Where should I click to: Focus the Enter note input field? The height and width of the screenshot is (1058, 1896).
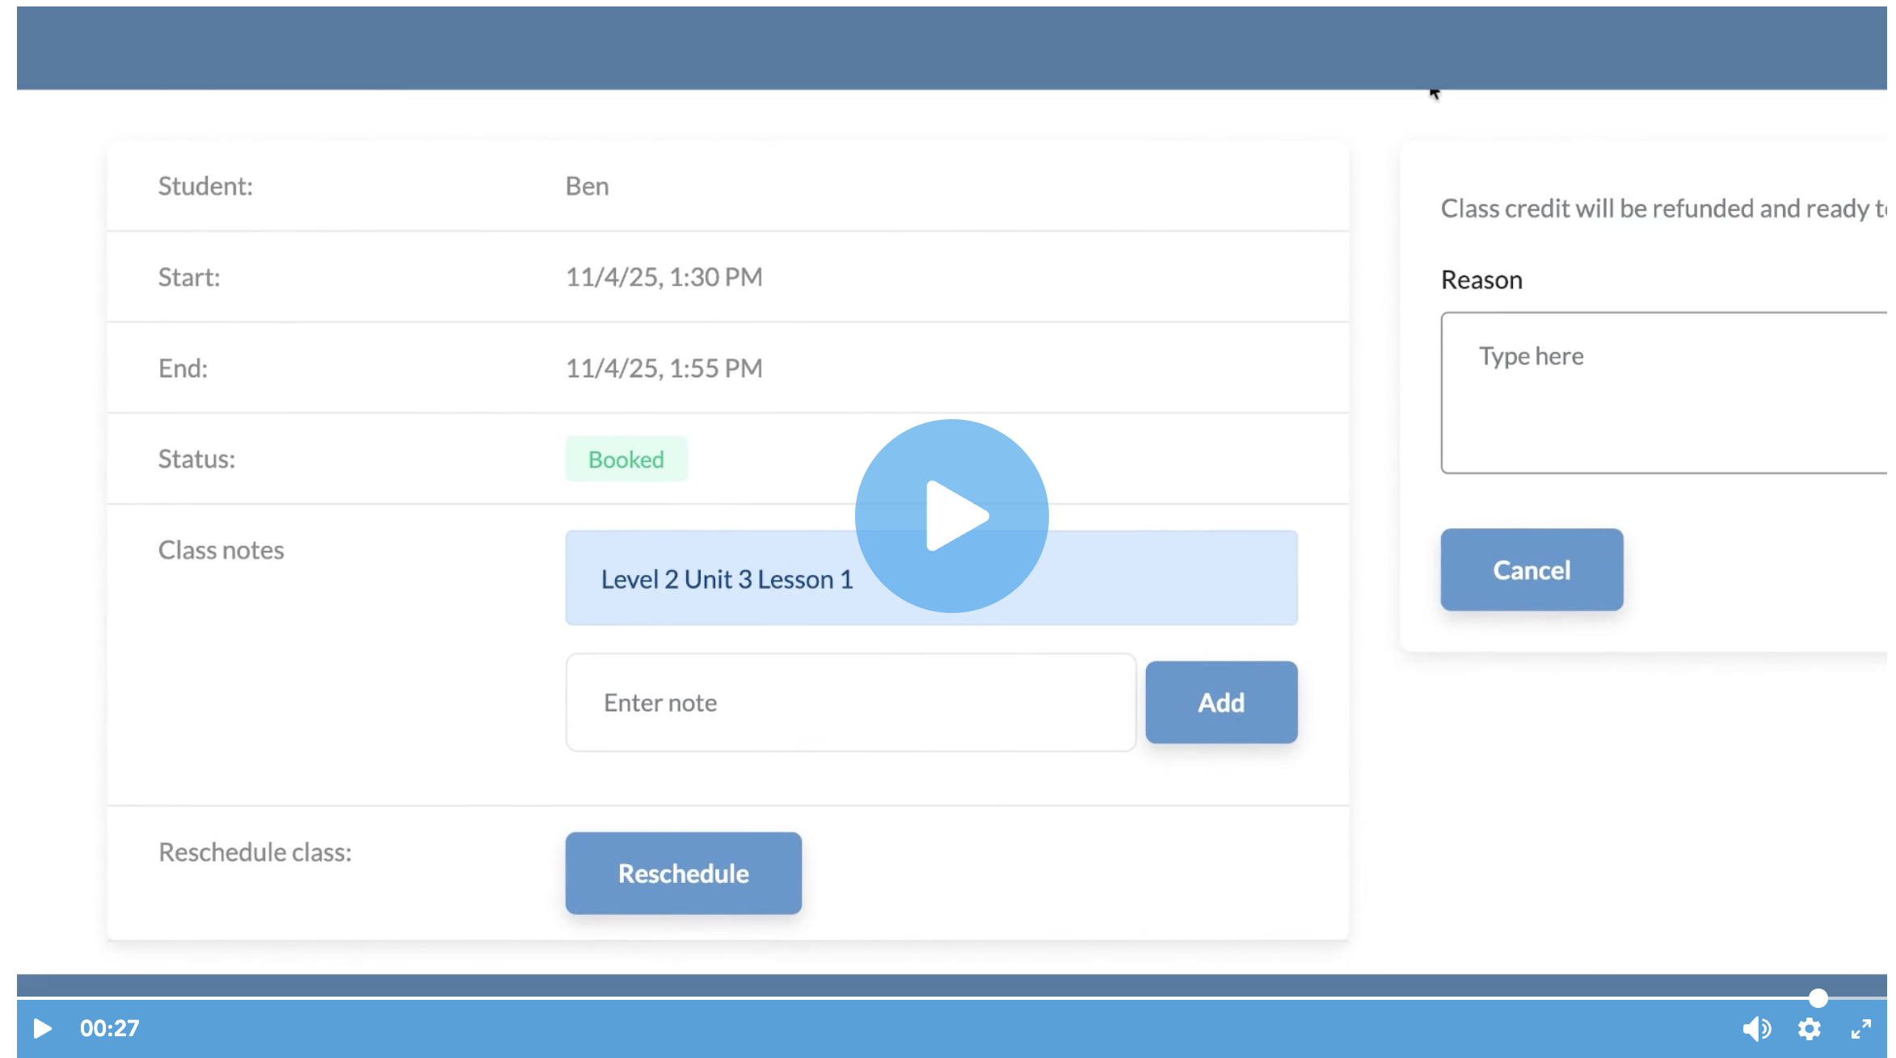[850, 702]
